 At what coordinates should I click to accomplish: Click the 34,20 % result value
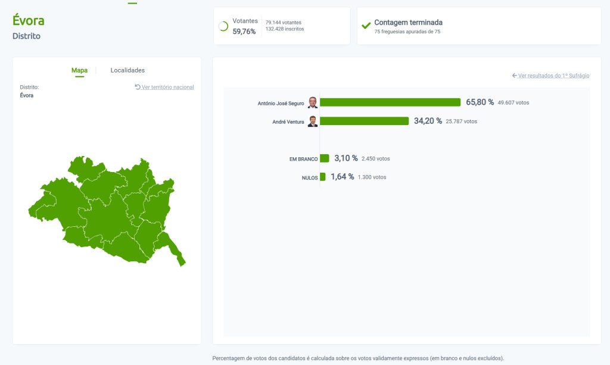pyautogui.click(x=428, y=121)
